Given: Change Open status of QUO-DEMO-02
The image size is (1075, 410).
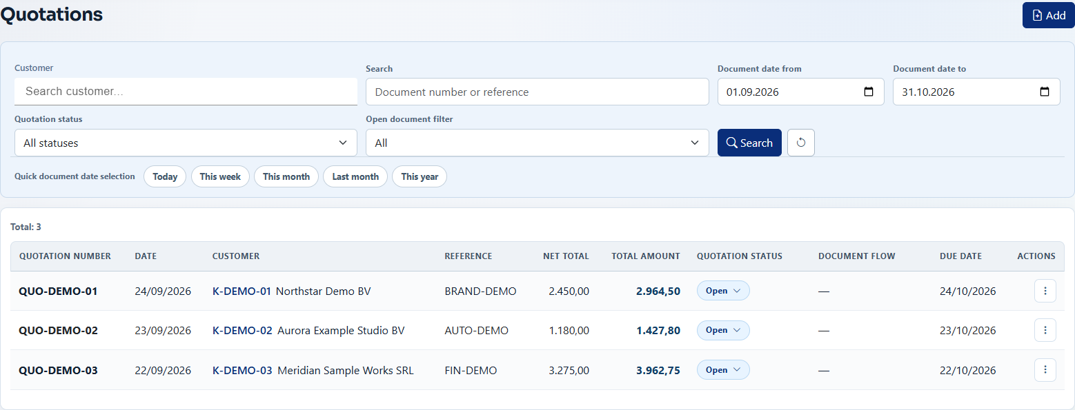Looking at the screenshot, I should 723,330.
